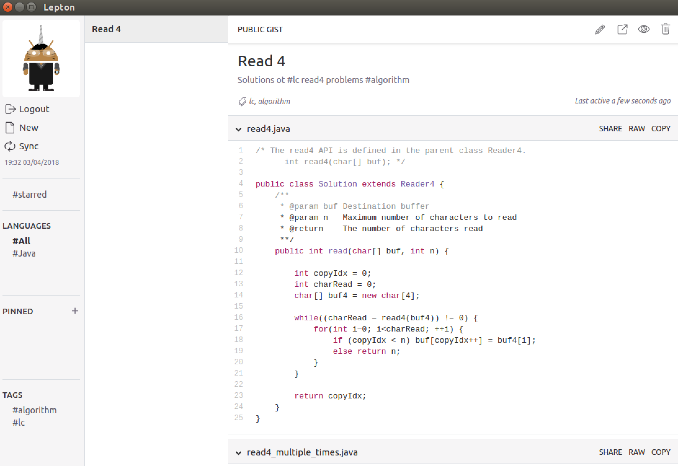Delete the gist using trash icon
The height and width of the screenshot is (466, 678).
click(666, 29)
